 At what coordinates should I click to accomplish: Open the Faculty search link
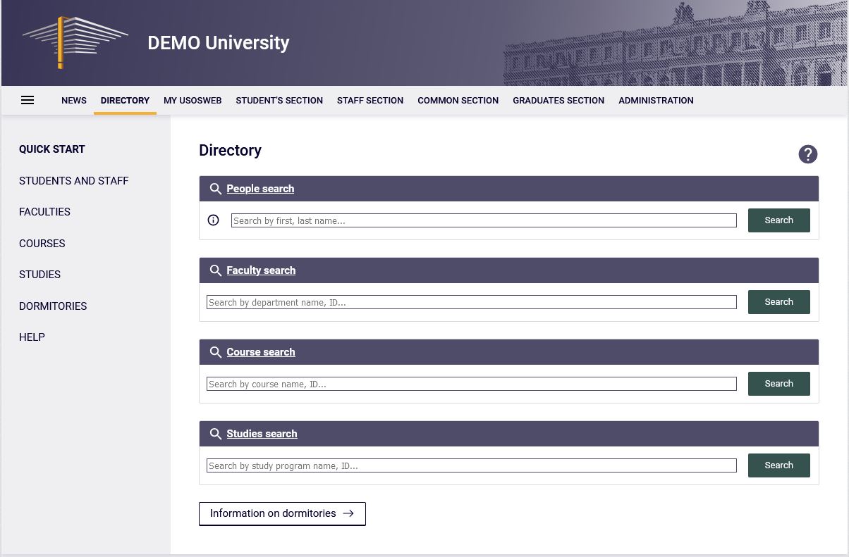(x=261, y=270)
